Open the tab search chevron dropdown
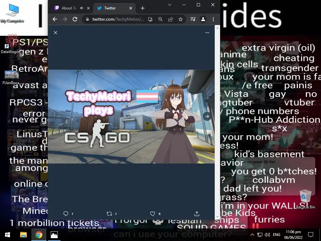 point(170,5)
